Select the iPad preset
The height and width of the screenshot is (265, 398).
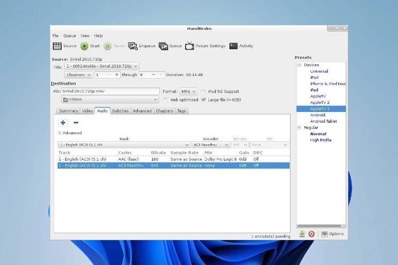pyautogui.click(x=314, y=90)
